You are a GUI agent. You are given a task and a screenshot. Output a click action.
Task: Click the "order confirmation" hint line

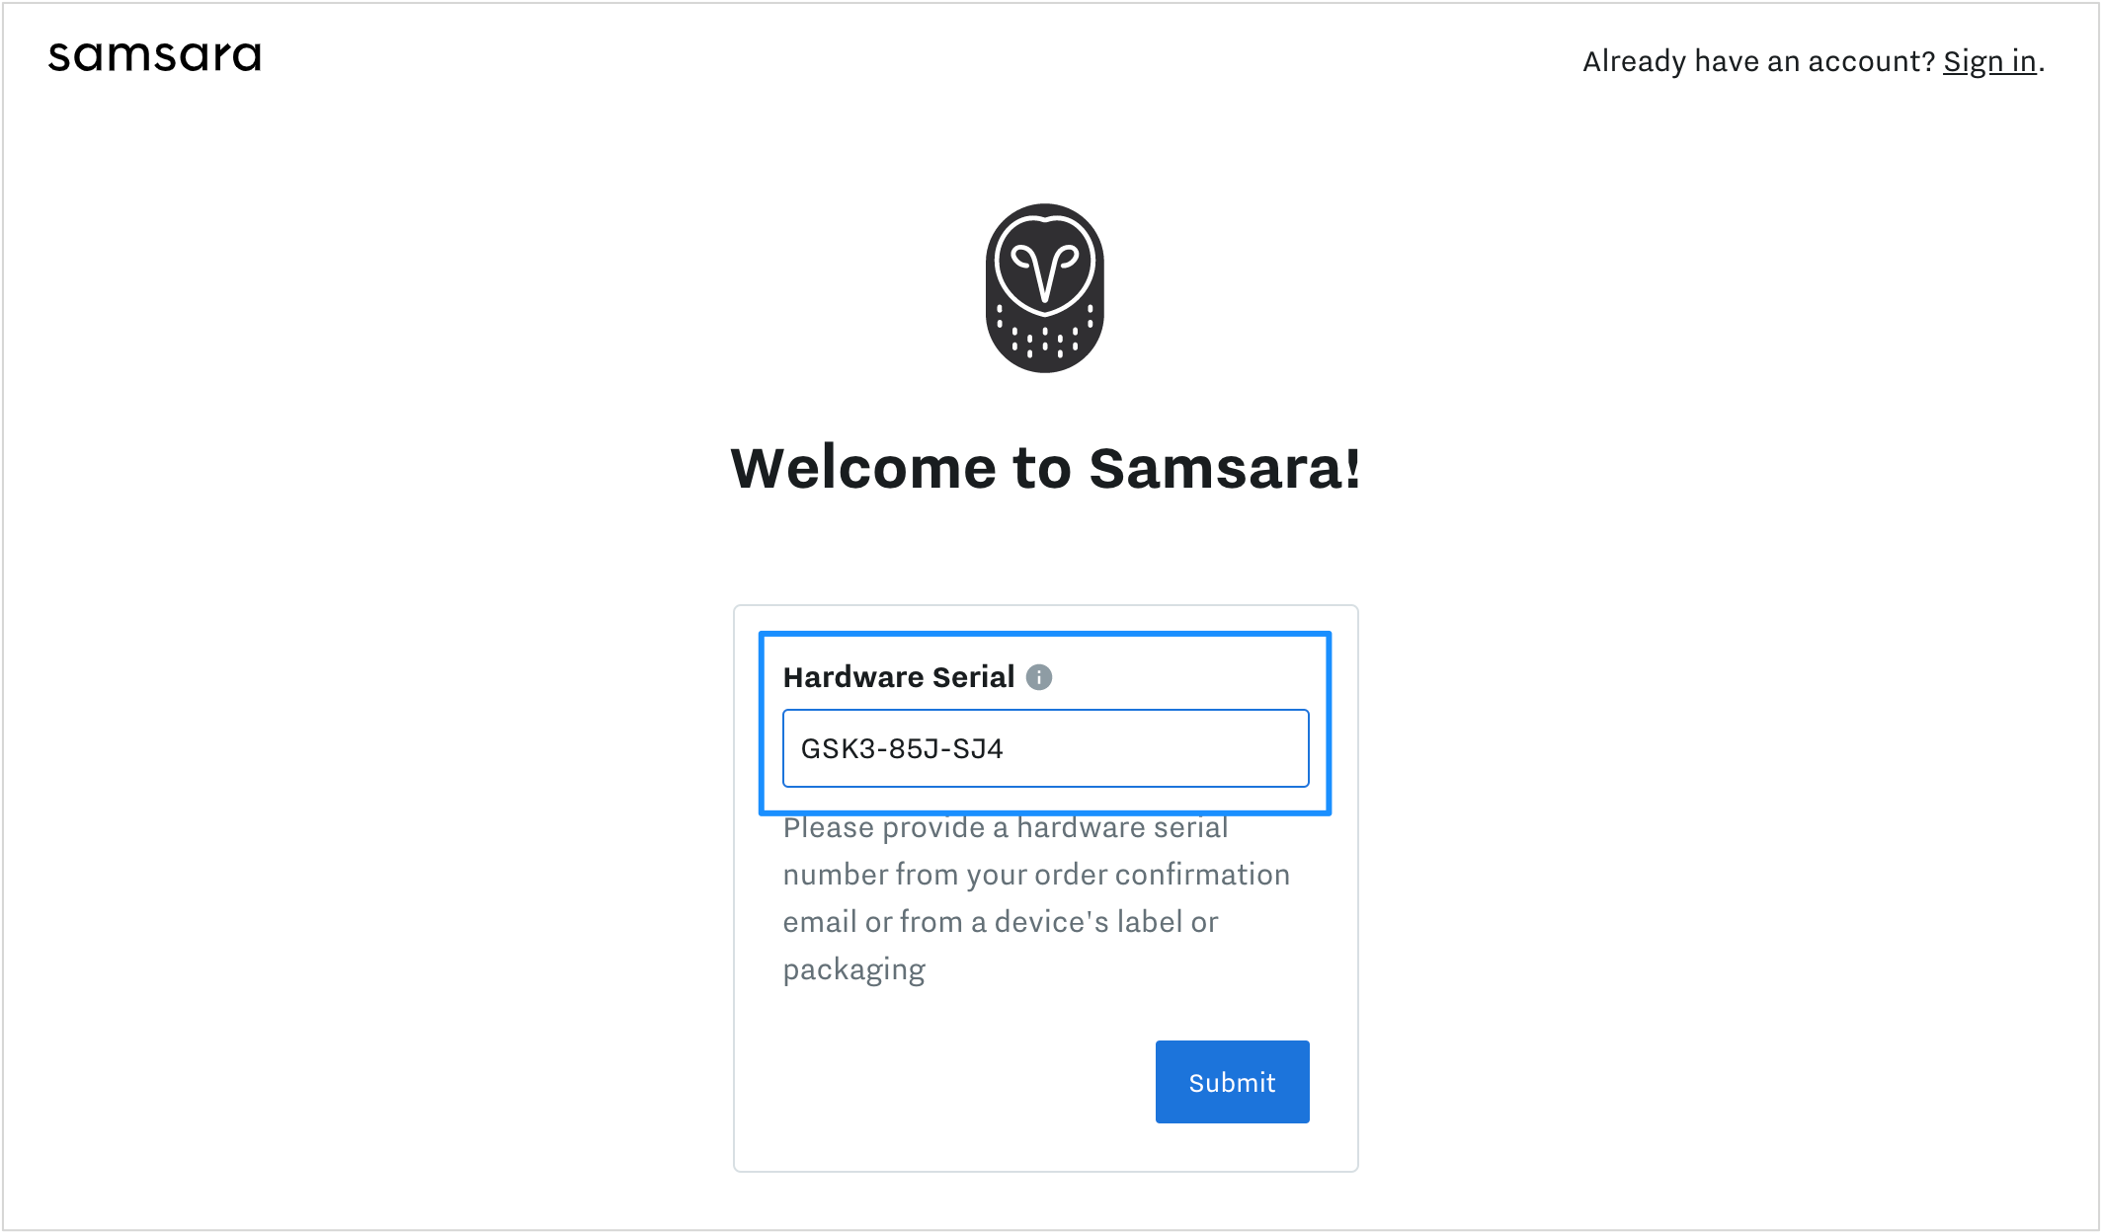click(1035, 875)
